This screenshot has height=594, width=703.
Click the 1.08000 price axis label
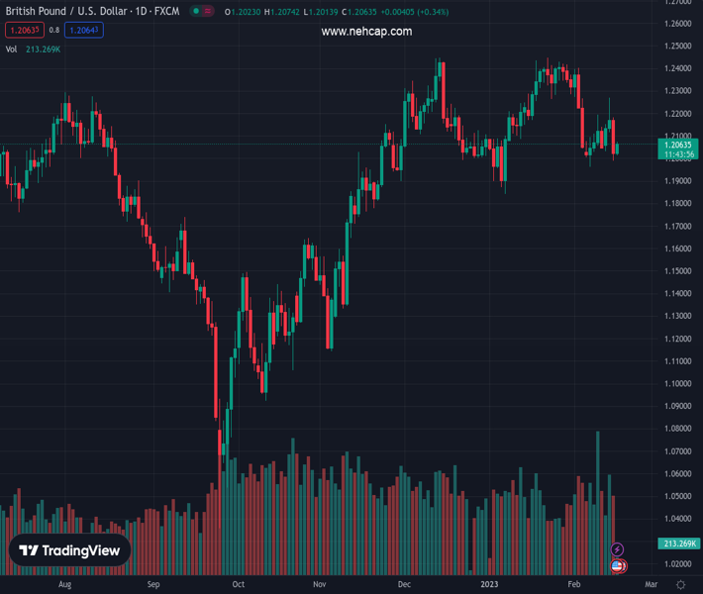[x=678, y=428]
